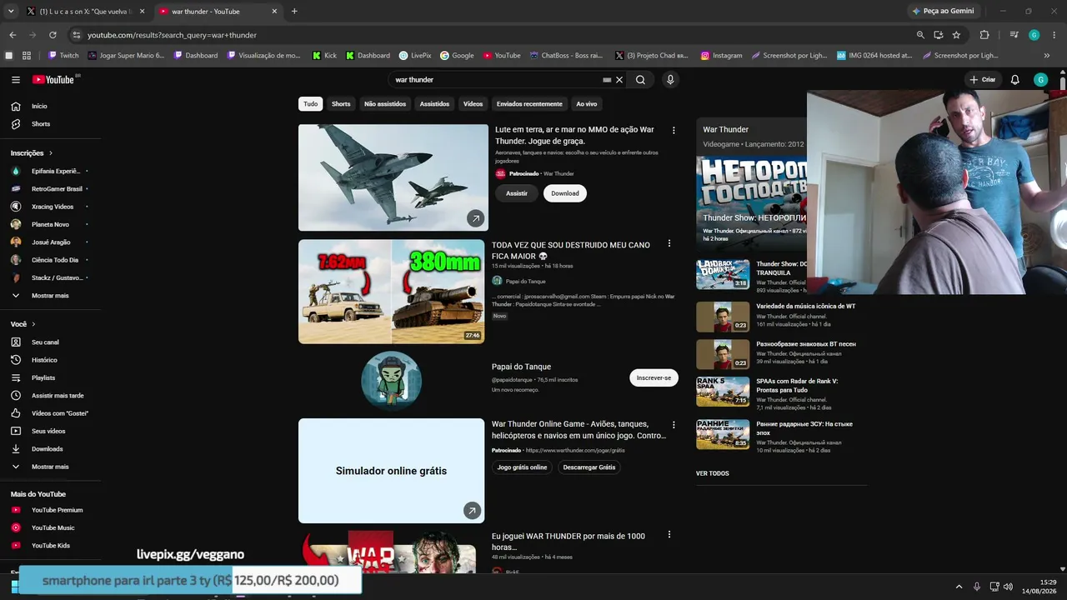Click the Descarregar Grátis button
1067x600 pixels.
pos(589,467)
